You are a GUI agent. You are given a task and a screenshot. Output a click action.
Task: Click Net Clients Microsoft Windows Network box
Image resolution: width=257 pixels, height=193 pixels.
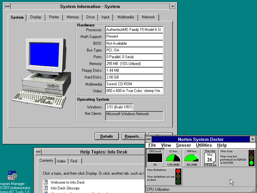(x=134, y=116)
